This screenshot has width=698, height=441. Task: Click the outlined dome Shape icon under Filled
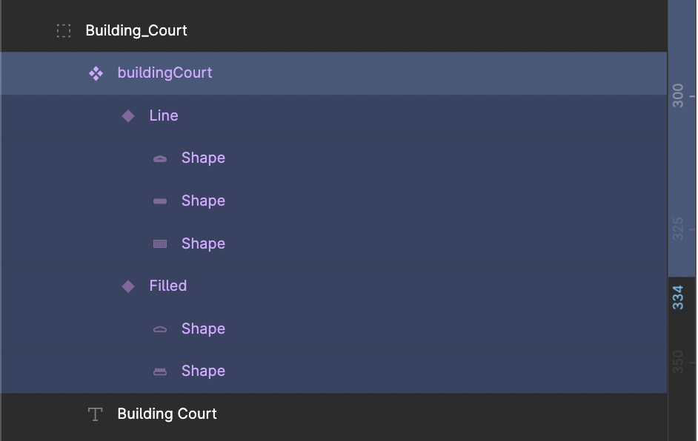point(160,330)
